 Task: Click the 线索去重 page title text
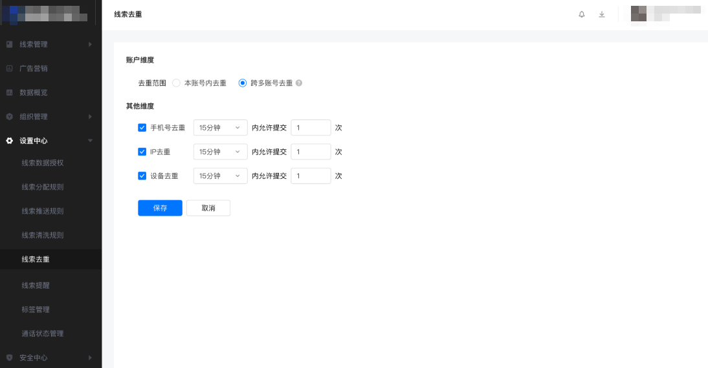[128, 14]
